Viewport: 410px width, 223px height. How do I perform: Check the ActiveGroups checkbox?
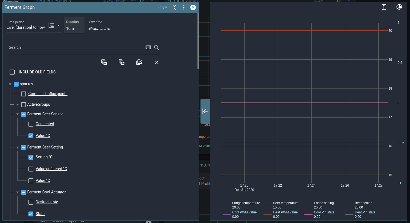pos(24,105)
